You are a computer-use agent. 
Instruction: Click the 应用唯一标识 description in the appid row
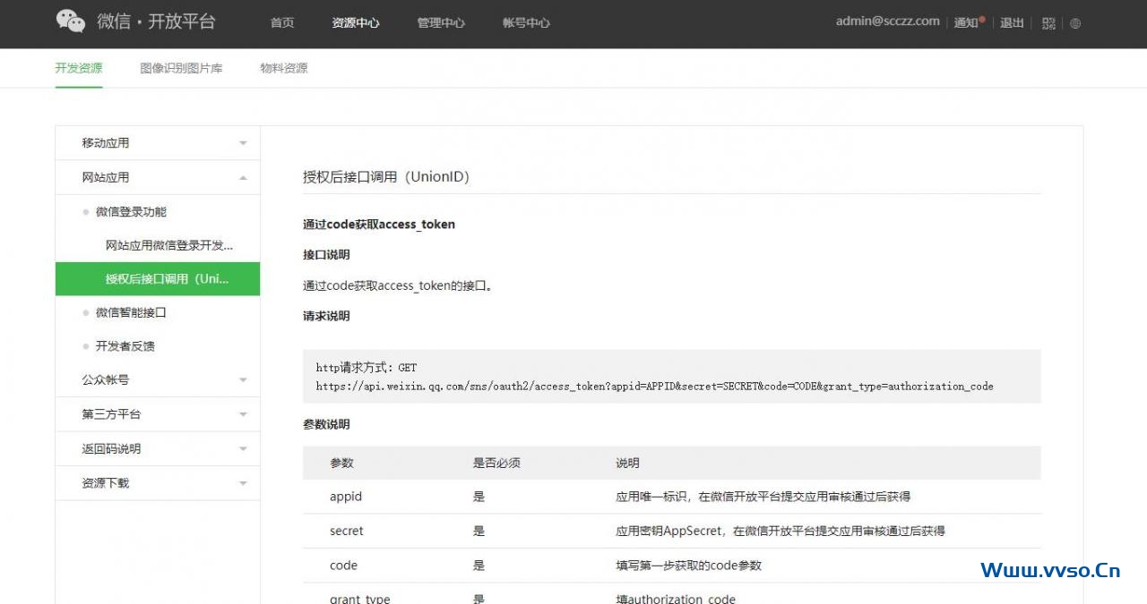(763, 497)
